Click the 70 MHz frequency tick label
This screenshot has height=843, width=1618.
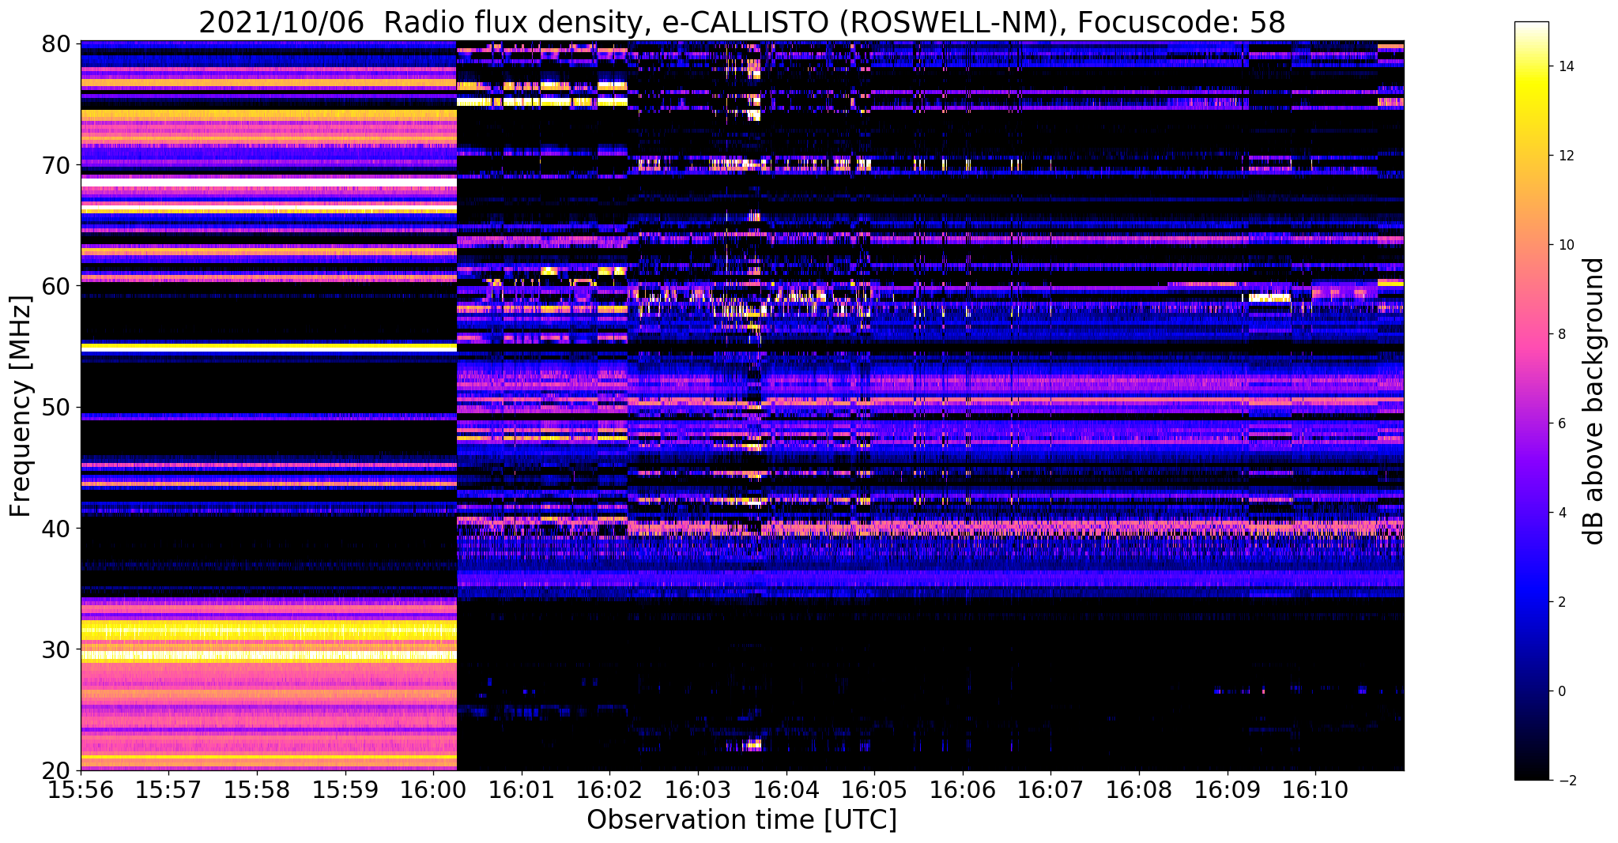click(x=55, y=165)
